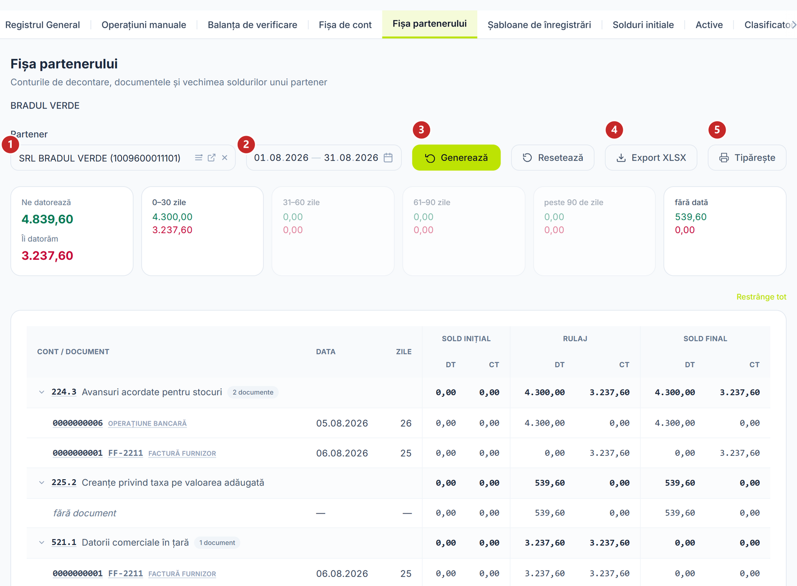The width and height of the screenshot is (797, 586).
Task: Print report using Tipărește button
Action: [747, 158]
